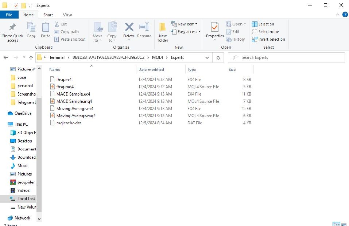Screen dimensions: 349x226
Task: Click the Search Experts field
Action: (286, 57)
